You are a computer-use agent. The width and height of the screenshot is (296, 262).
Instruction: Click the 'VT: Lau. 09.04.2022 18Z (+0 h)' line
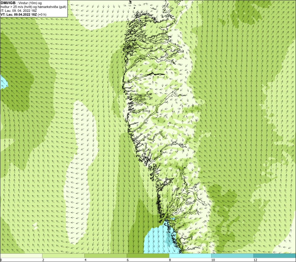pos(23,14)
